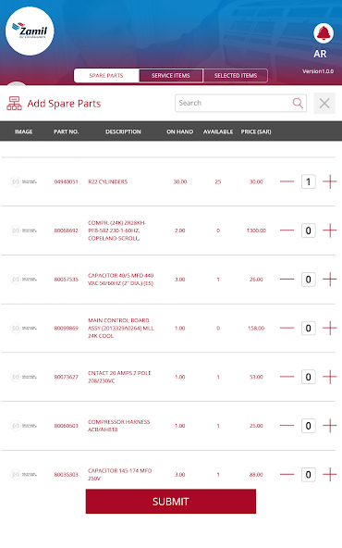Decrease quantity for R22 CYLINDERS
This screenshot has width=342, height=548.
tap(287, 181)
